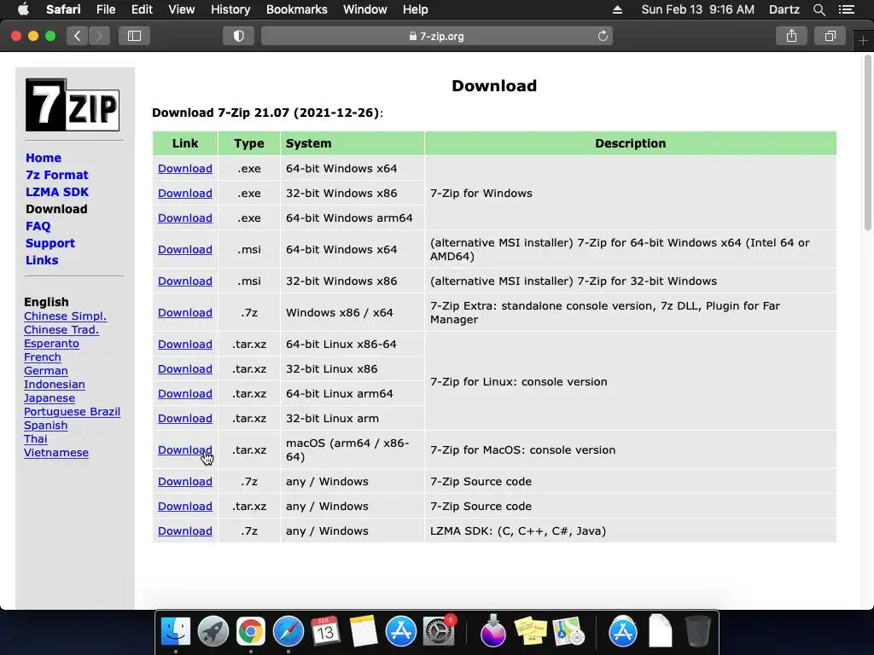
Task: Switch language to Japanese
Action: tap(49, 397)
